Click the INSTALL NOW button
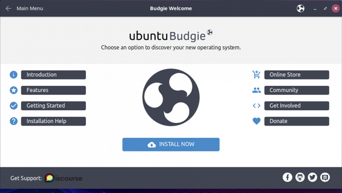This screenshot has height=193, width=342. (x=171, y=144)
